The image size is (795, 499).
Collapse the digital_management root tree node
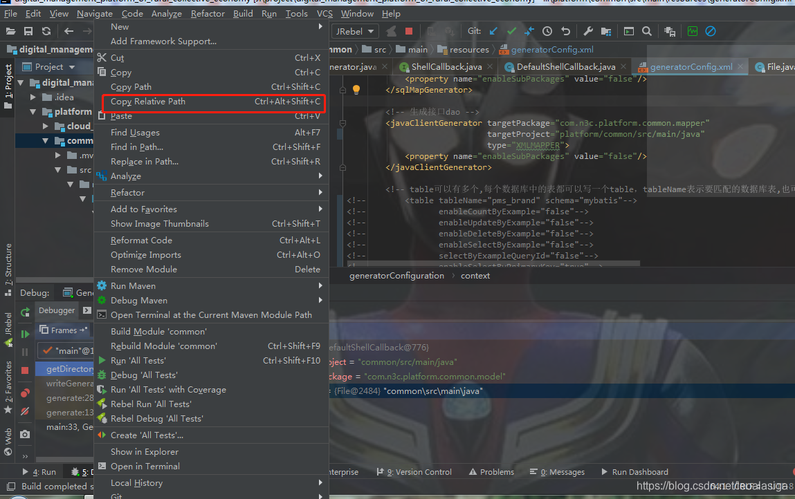click(x=21, y=82)
